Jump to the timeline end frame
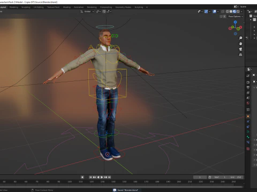The height and width of the screenshot is (192, 257). tap(109, 177)
